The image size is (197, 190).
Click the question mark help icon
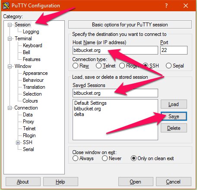click(x=166, y=6)
